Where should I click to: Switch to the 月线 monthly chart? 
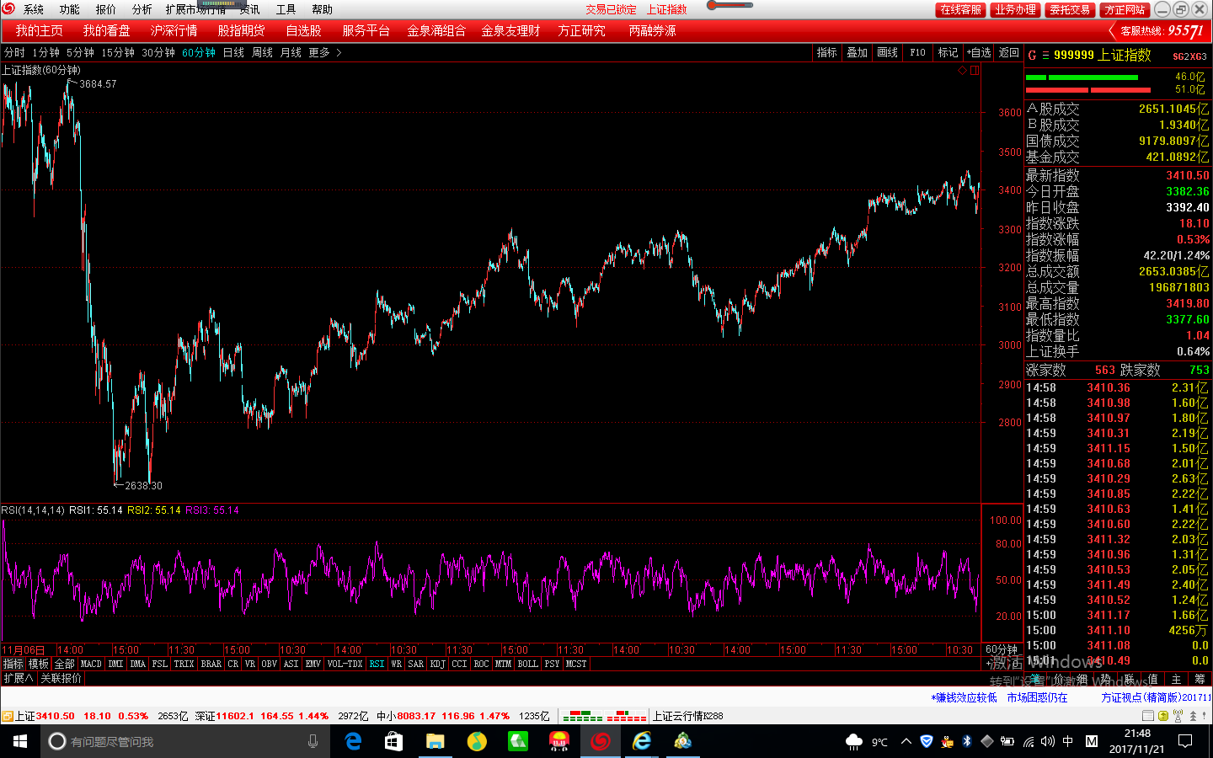coord(291,52)
